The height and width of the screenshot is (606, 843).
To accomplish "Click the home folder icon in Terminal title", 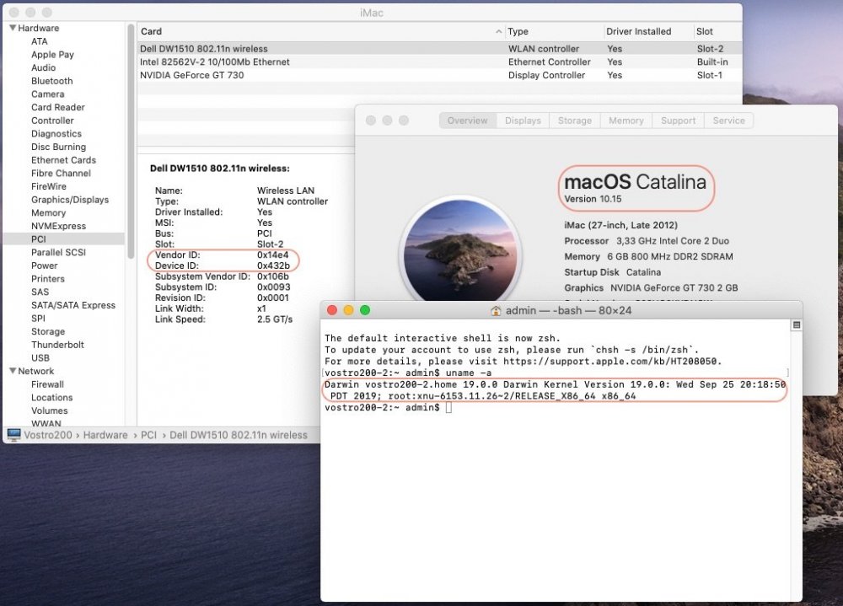I will tap(497, 311).
